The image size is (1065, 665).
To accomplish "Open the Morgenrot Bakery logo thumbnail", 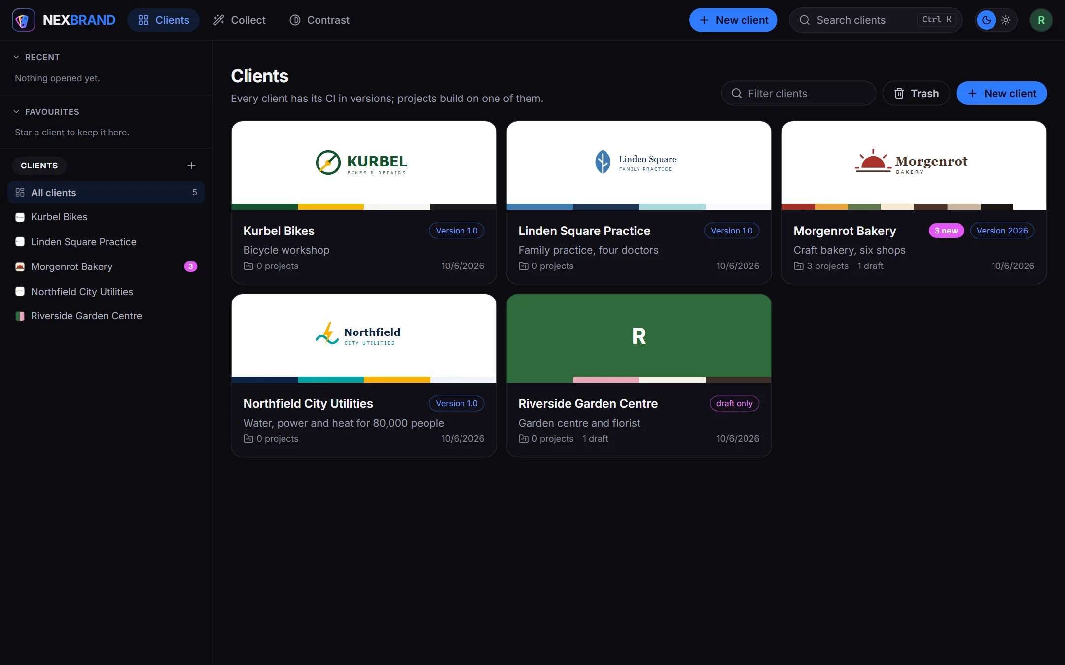I will (914, 163).
